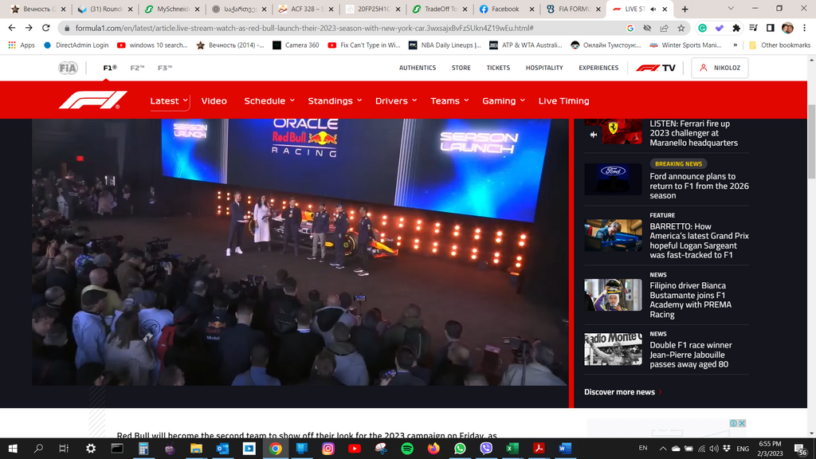
Task: Click the page vertical scrollbar thumb
Action: [811, 142]
